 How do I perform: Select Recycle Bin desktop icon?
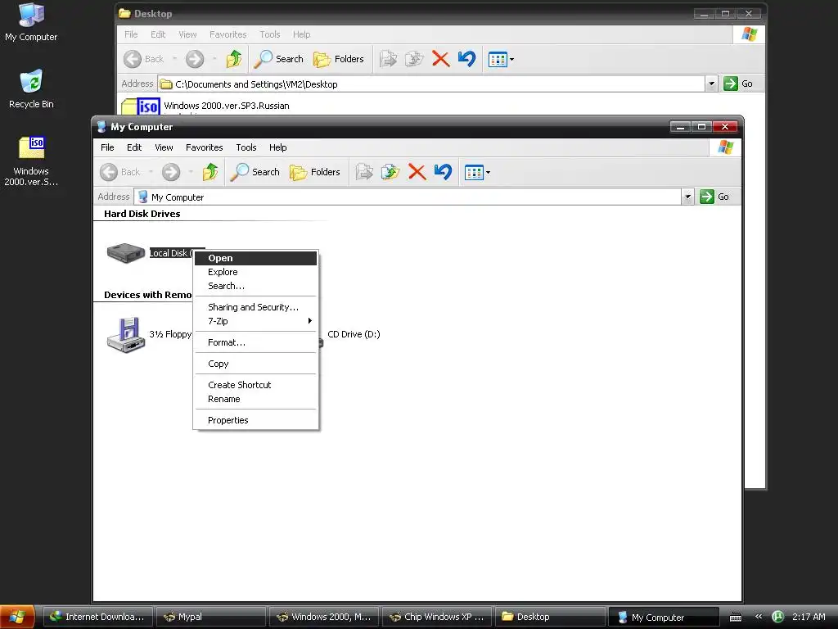[x=31, y=88]
